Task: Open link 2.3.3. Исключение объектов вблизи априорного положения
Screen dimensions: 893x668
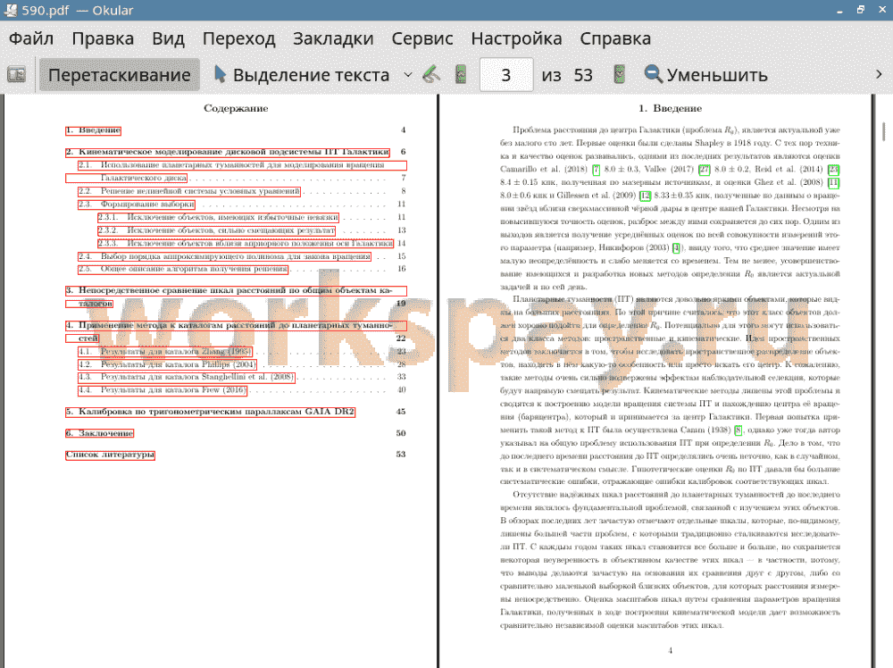Action: [246, 244]
